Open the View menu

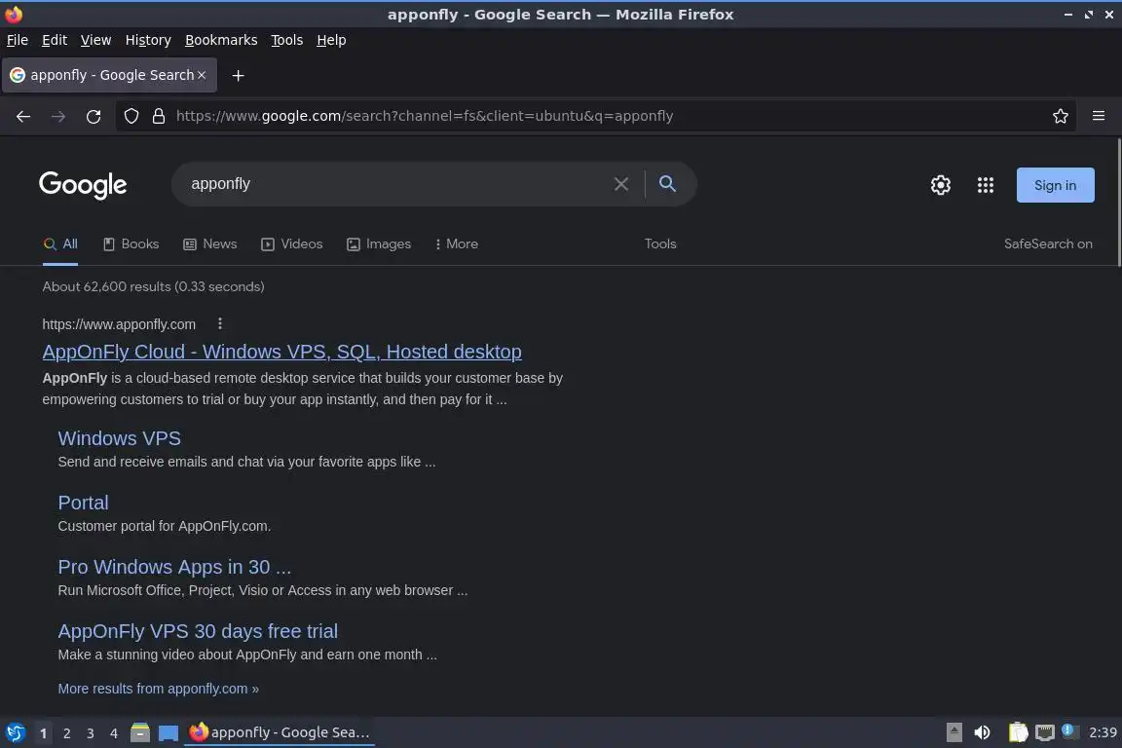95,40
